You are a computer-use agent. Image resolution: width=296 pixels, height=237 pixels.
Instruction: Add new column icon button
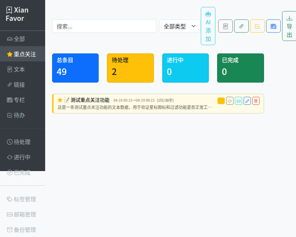click(273, 26)
